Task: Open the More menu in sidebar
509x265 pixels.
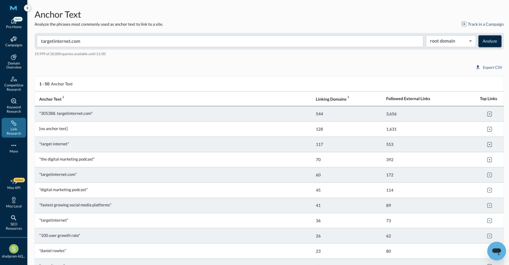Action: pos(14,148)
